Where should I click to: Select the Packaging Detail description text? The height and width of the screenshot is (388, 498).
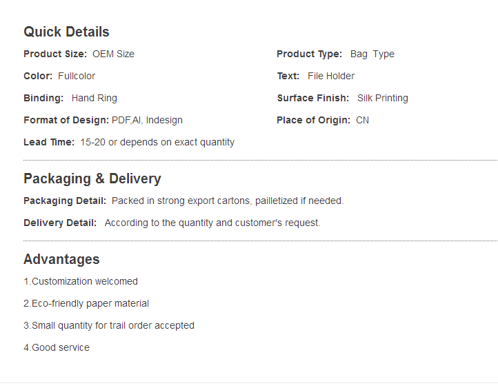[228, 201]
